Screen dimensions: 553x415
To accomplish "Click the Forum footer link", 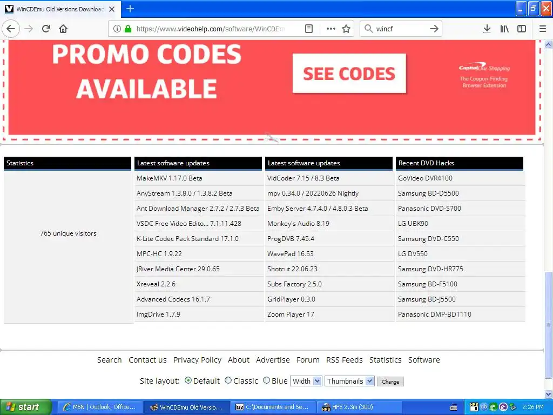I will tap(308, 360).
